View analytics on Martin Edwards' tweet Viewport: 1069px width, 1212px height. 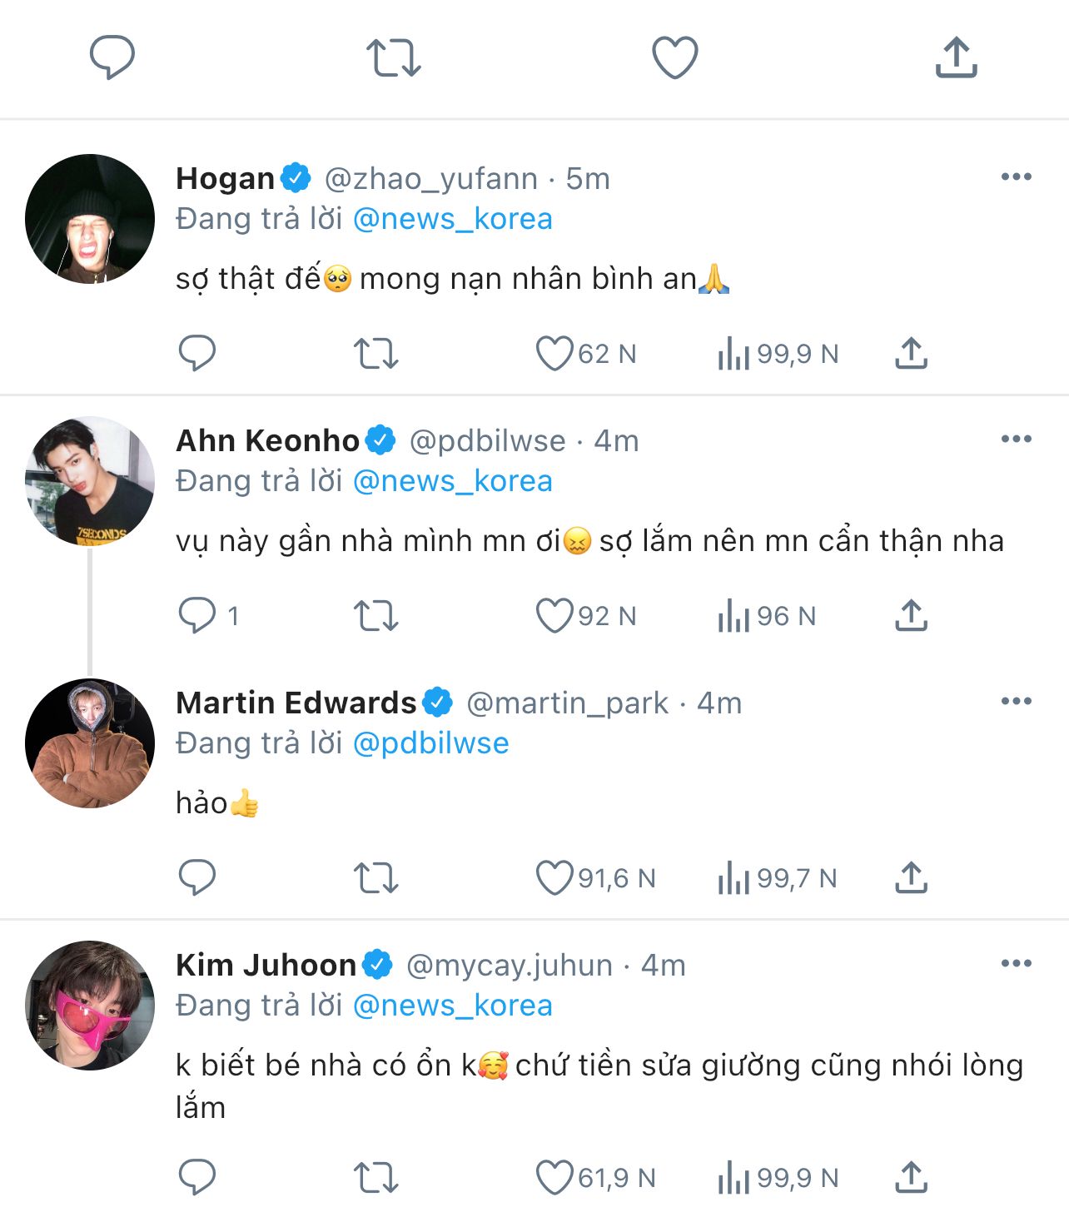(734, 878)
